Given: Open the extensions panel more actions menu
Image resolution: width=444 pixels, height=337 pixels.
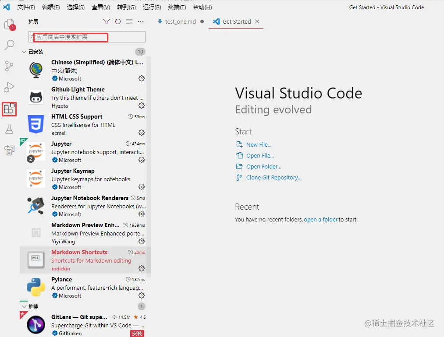Looking at the screenshot, I should (141, 21).
